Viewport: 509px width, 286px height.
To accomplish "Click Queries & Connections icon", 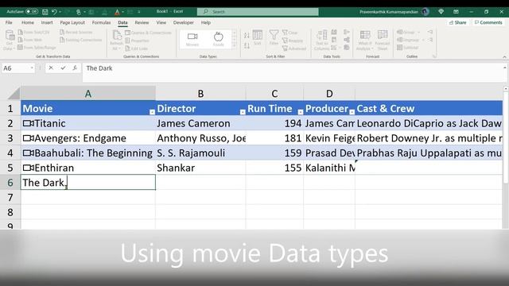I will [127, 33].
